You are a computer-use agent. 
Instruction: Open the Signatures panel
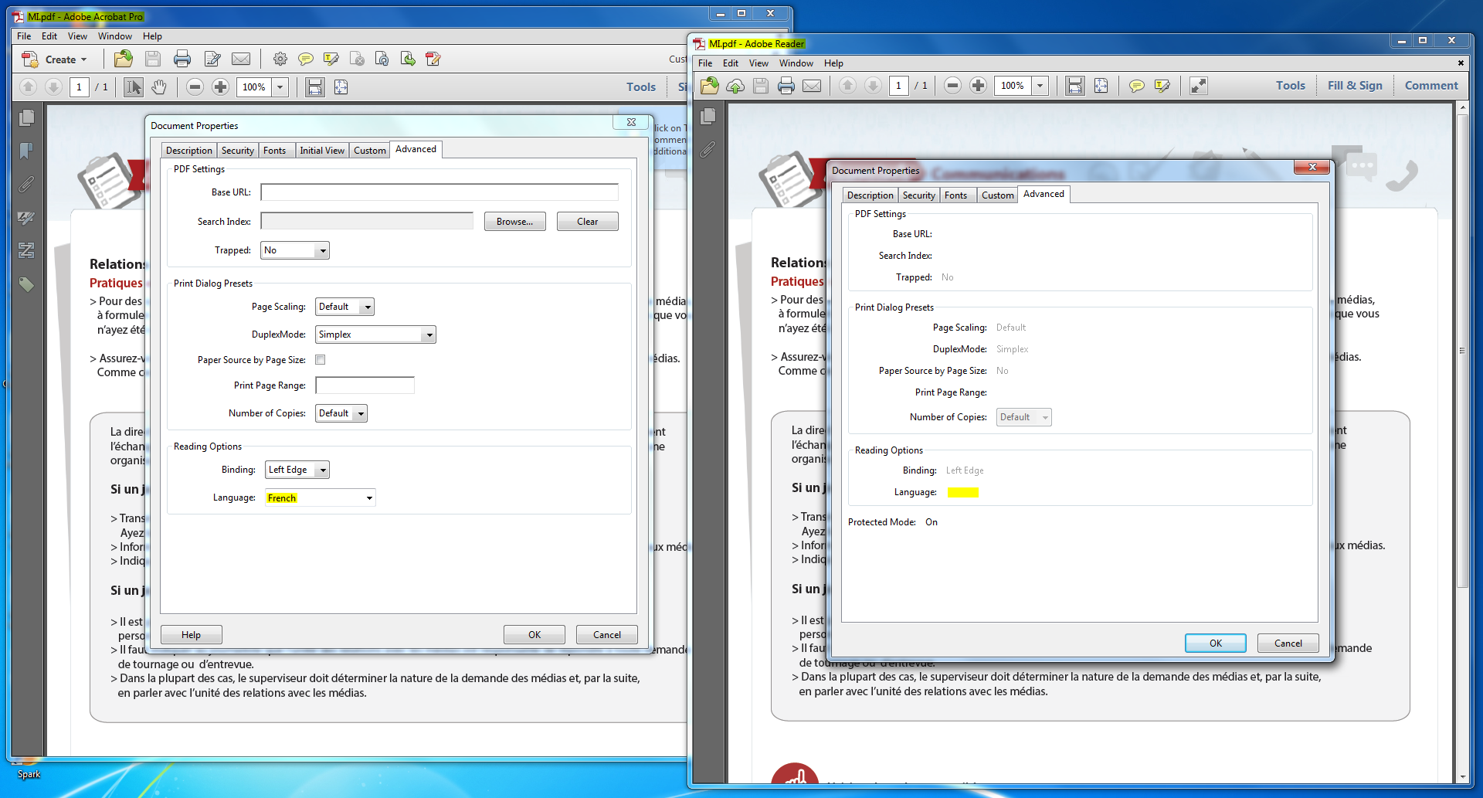click(x=27, y=218)
